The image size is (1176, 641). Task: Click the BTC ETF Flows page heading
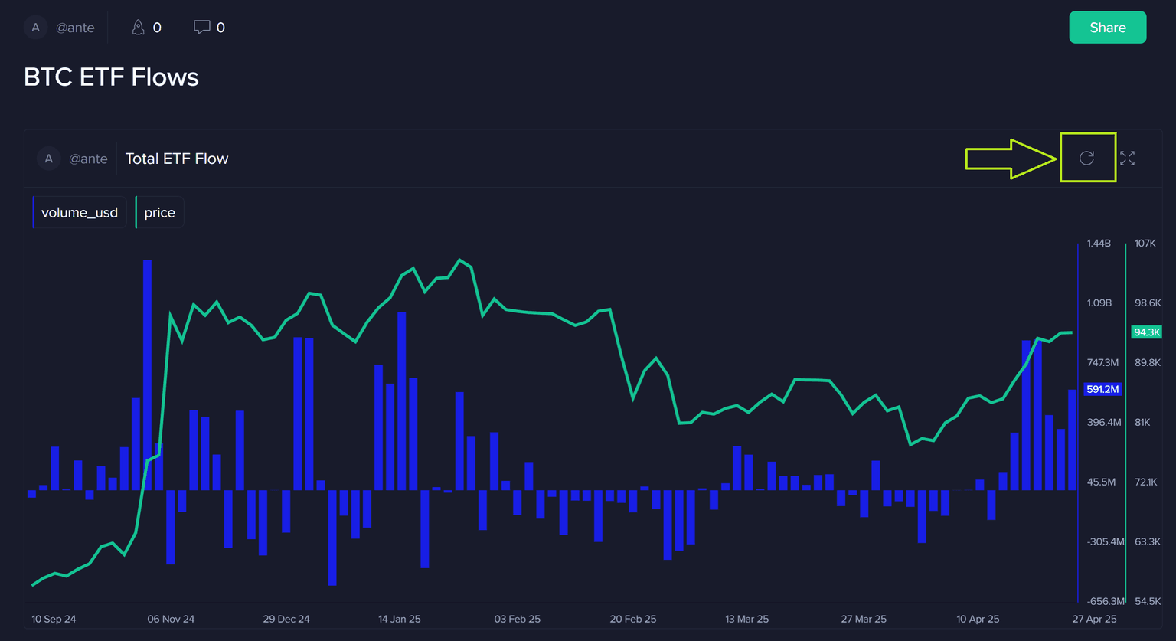pos(111,77)
